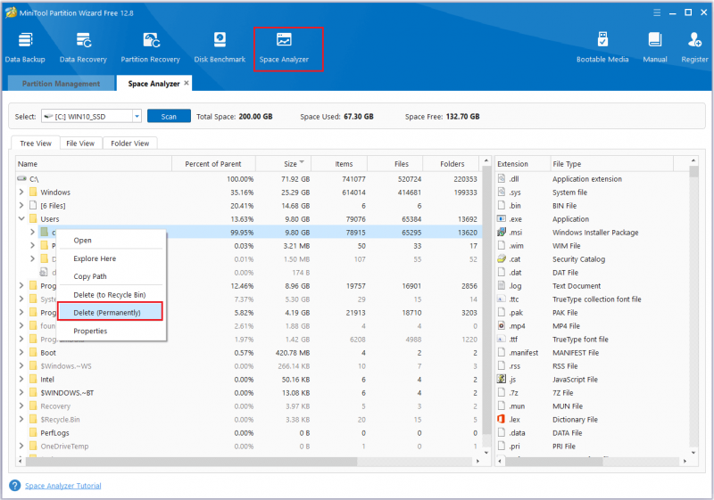The width and height of the screenshot is (714, 500).
Task: Click the Space Analyzer toolbar icon
Action: point(284,47)
